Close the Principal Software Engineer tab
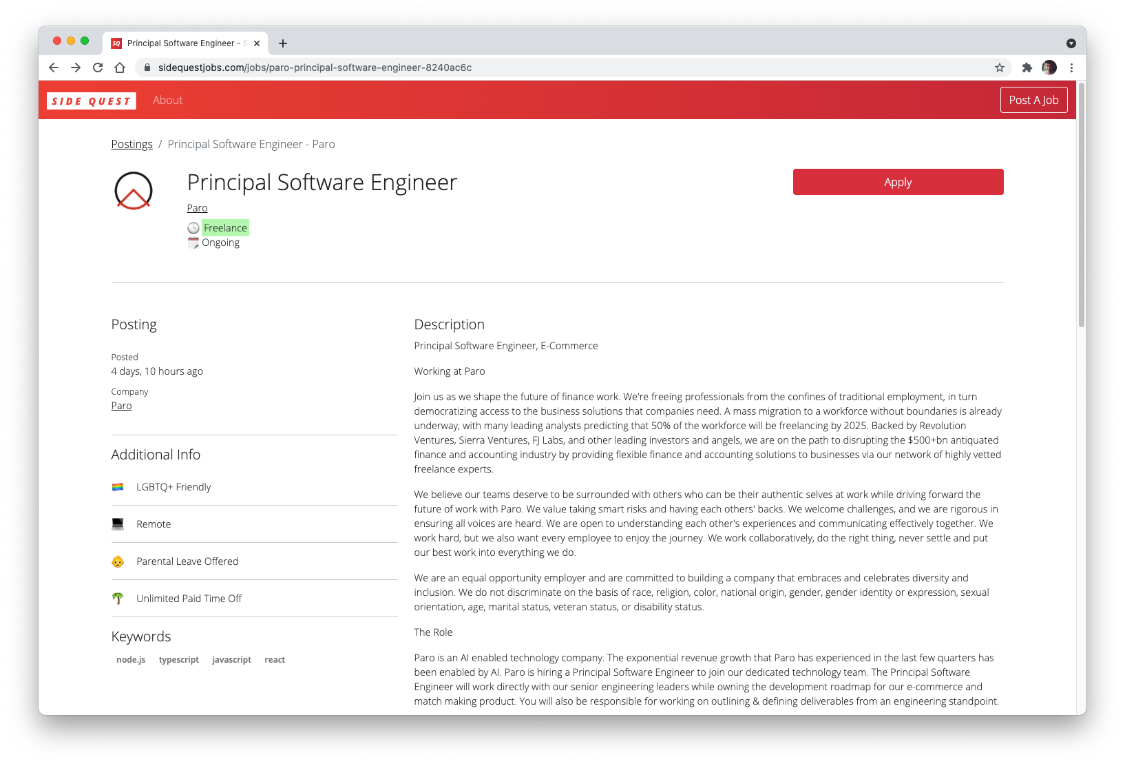The image size is (1125, 766). 257,43
